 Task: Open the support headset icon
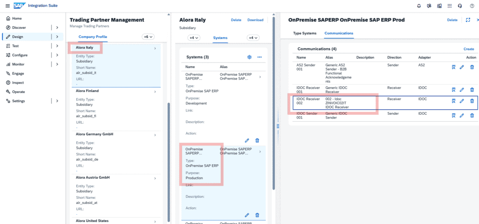point(460,6)
